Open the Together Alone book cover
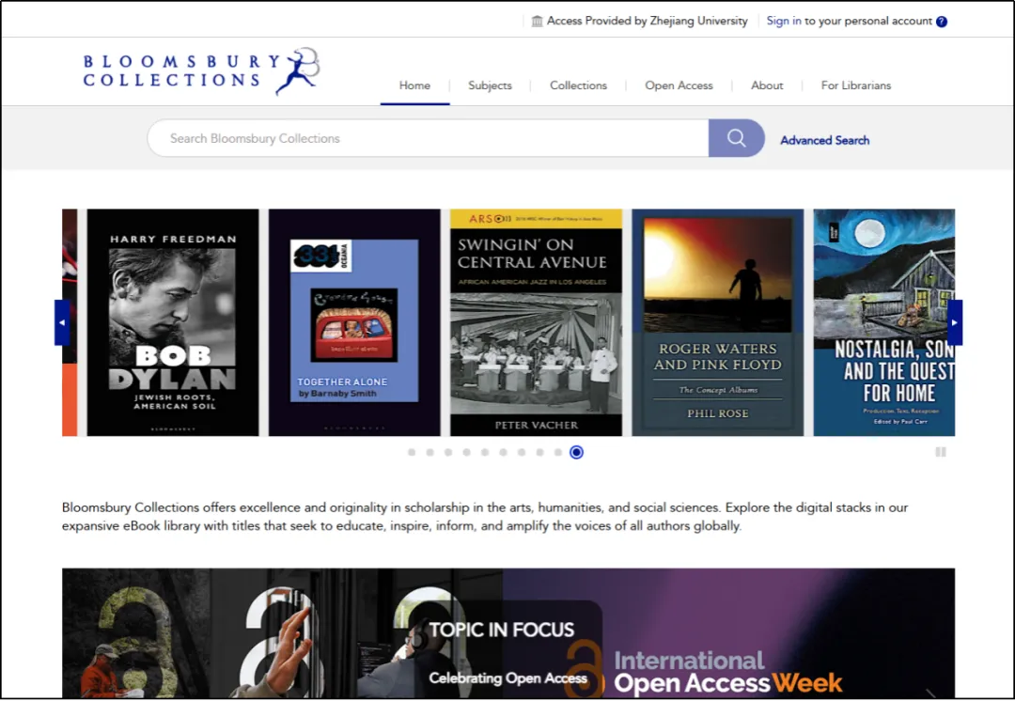The width and height of the screenshot is (1015, 701). click(354, 322)
